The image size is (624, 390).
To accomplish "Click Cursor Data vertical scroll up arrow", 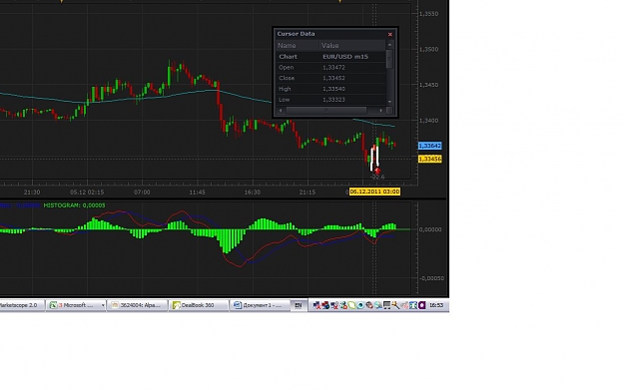I will tap(389, 45).
